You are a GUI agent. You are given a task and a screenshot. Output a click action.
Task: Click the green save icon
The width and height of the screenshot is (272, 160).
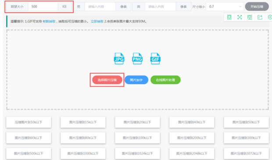(x=250, y=17)
